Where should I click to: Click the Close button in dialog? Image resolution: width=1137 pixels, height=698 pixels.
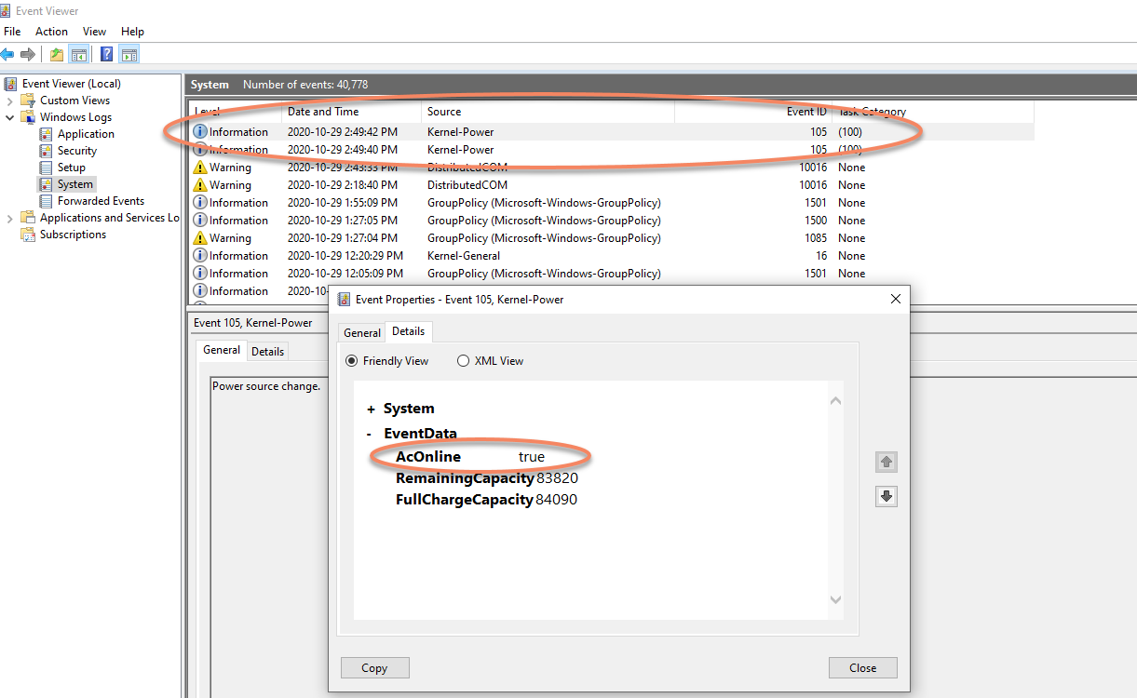(862, 667)
